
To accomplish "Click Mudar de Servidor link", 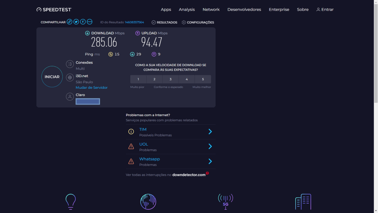I will coord(92,88).
